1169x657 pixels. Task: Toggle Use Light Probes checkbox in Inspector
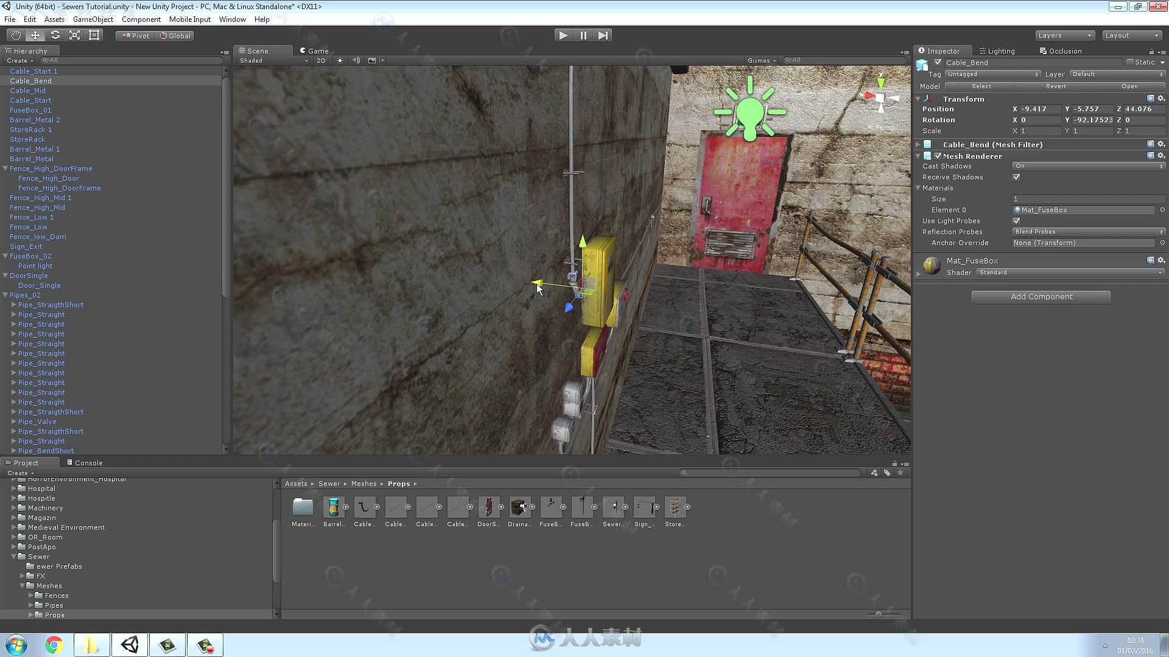1016,221
